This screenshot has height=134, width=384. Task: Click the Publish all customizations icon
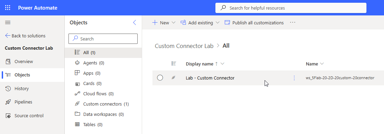point(227,23)
